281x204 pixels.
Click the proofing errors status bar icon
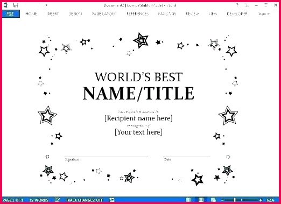pos(57,200)
